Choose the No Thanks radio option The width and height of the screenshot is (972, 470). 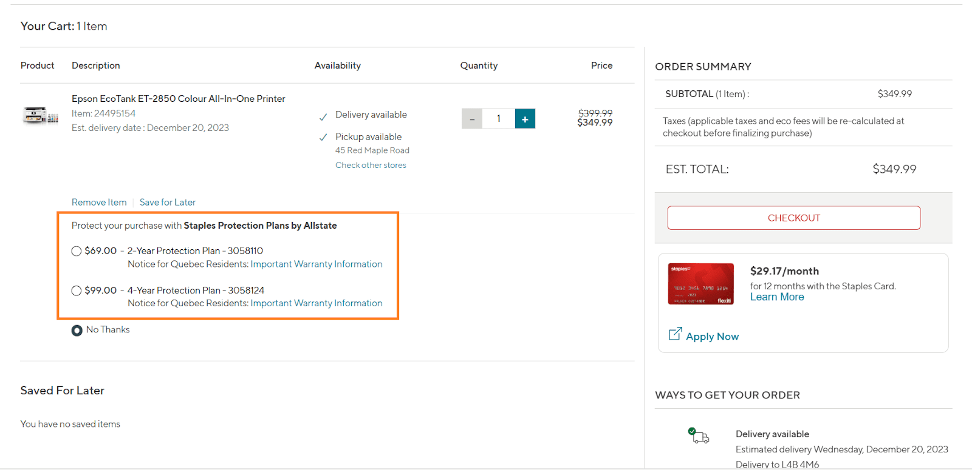pyautogui.click(x=77, y=331)
